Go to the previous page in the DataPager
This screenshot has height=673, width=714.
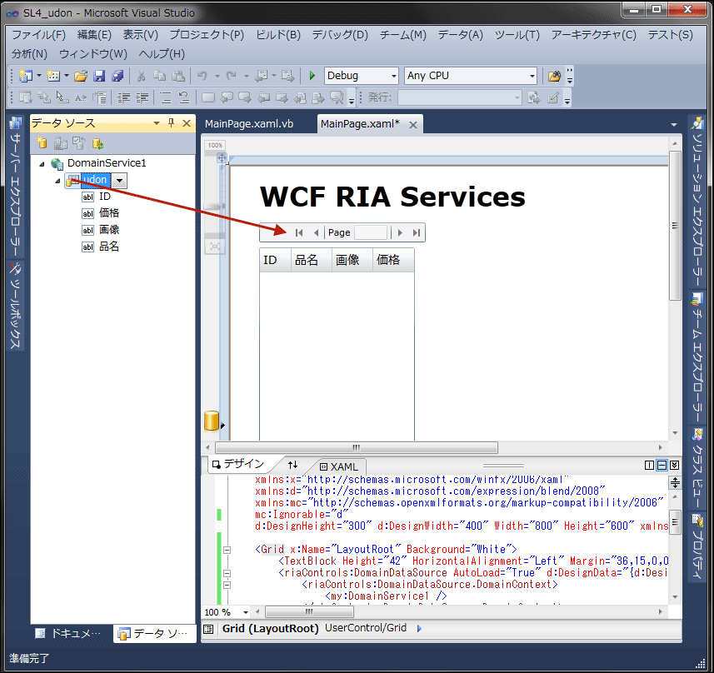[x=316, y=232]
